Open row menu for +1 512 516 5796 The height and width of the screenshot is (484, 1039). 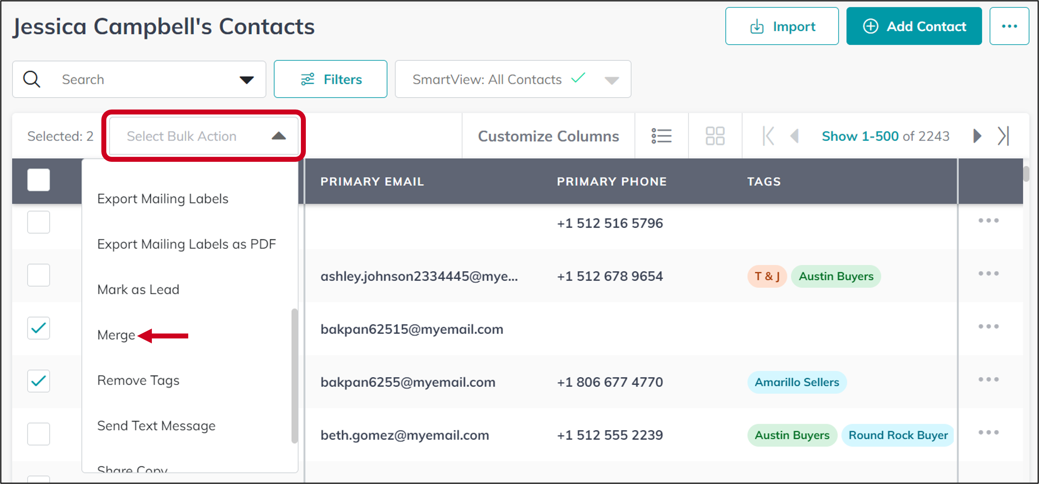(988, 220)
